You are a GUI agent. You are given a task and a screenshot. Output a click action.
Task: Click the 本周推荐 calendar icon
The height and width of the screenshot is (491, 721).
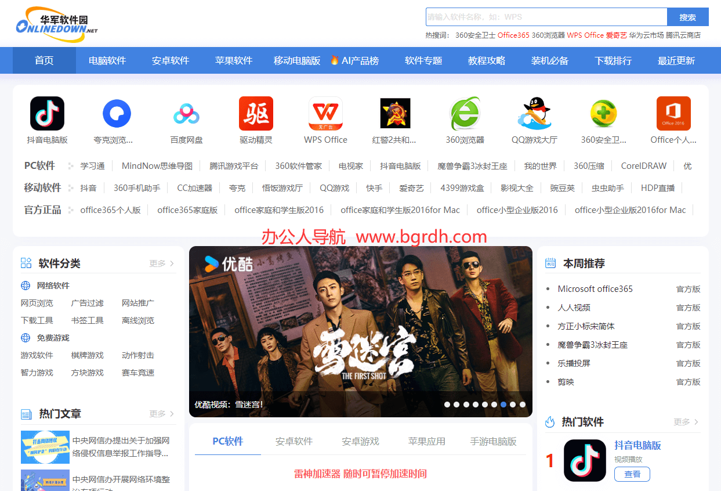pos(550,263)
